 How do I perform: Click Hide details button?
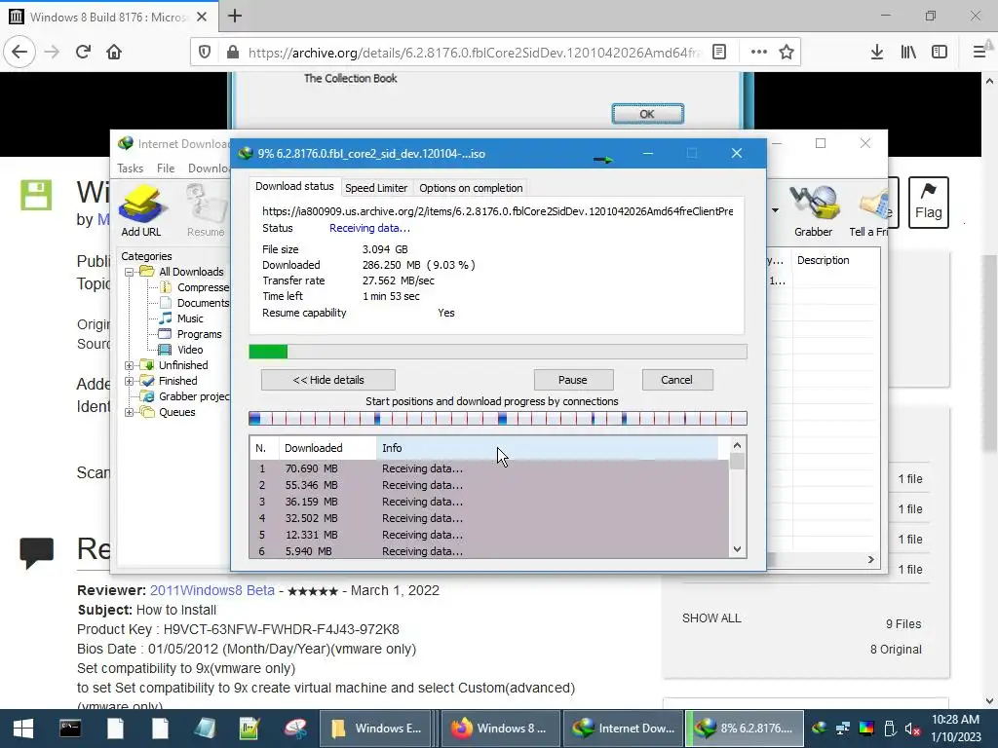[x=327, y=380]
